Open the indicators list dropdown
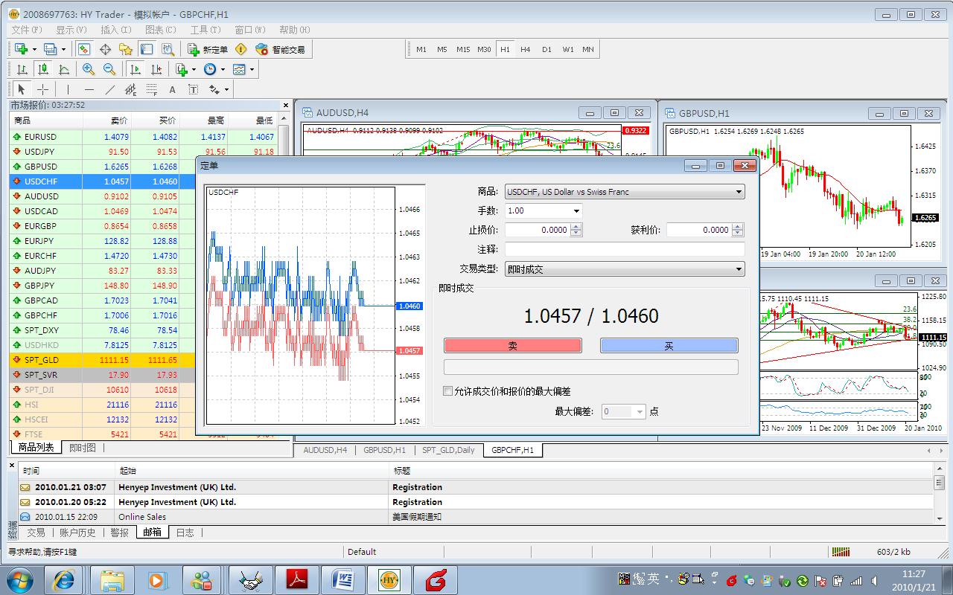This screenshot has height=595, width=953. coord(185,69)
